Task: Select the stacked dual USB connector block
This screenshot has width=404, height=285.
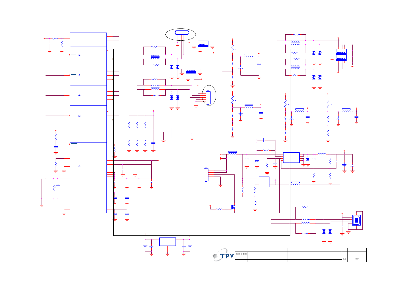Action: (x=341, y=55)
